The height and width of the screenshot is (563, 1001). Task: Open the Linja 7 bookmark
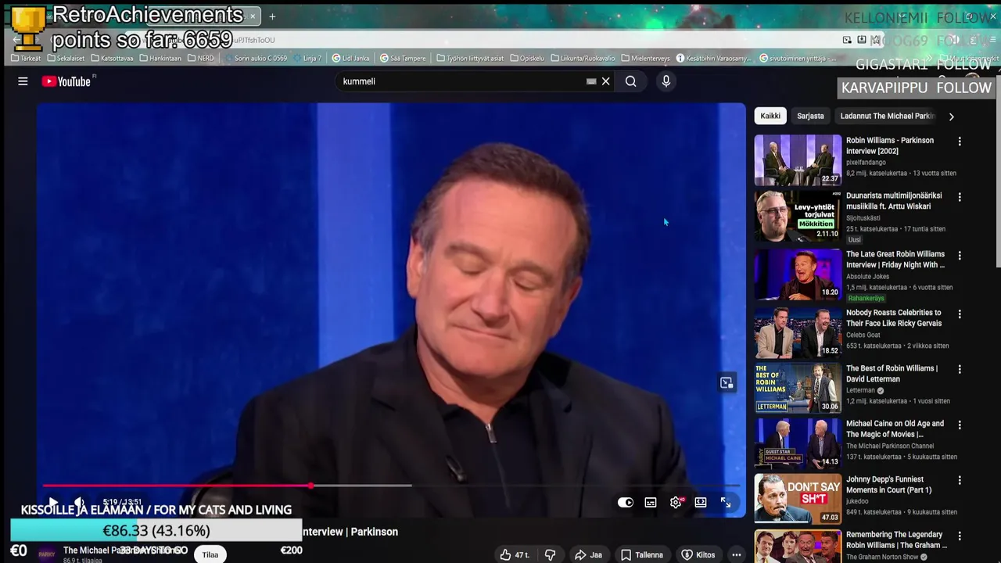(x=308, y=58)
